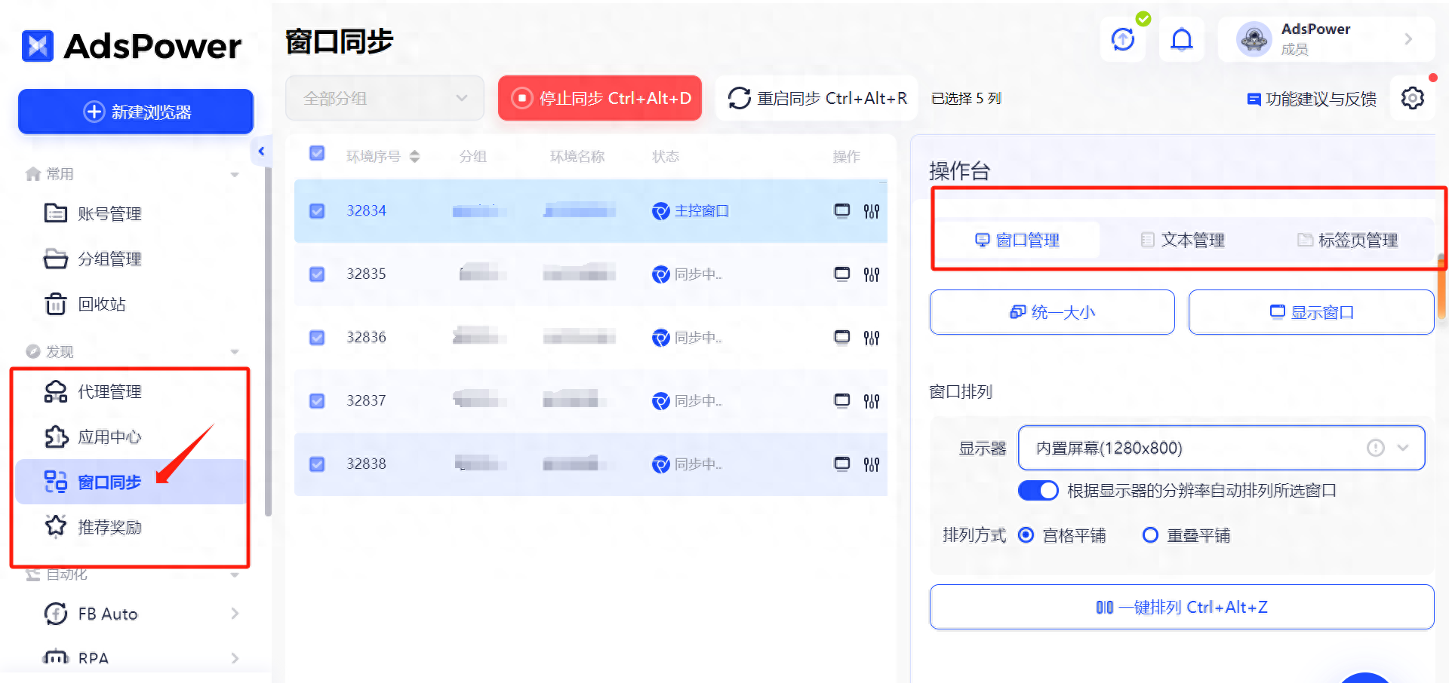Uncheck the checkbox for environment 32836
This screenshot has width=1449, height=683.
point(316,338)
